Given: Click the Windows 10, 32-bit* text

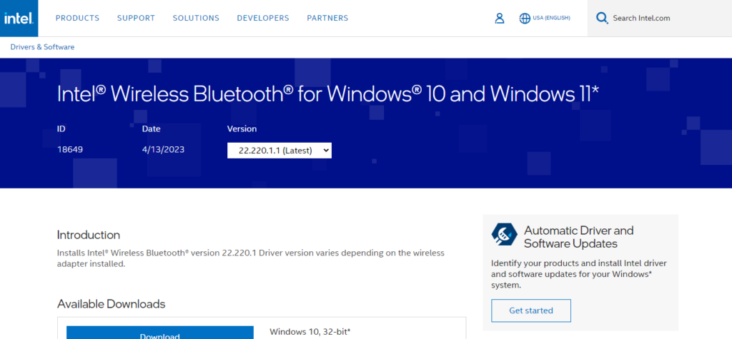Looking at the screenshot, I should (310, 332).
